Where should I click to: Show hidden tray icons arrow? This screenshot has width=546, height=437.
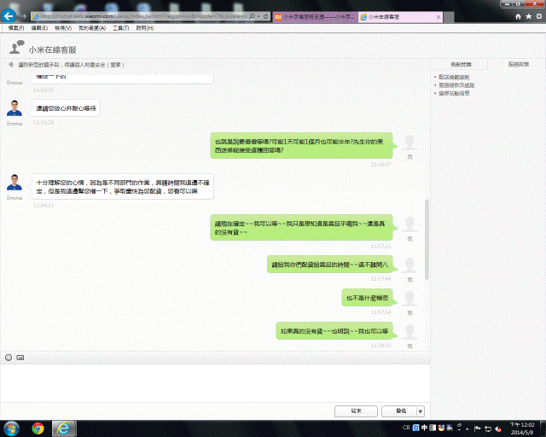tap(467, 429)
